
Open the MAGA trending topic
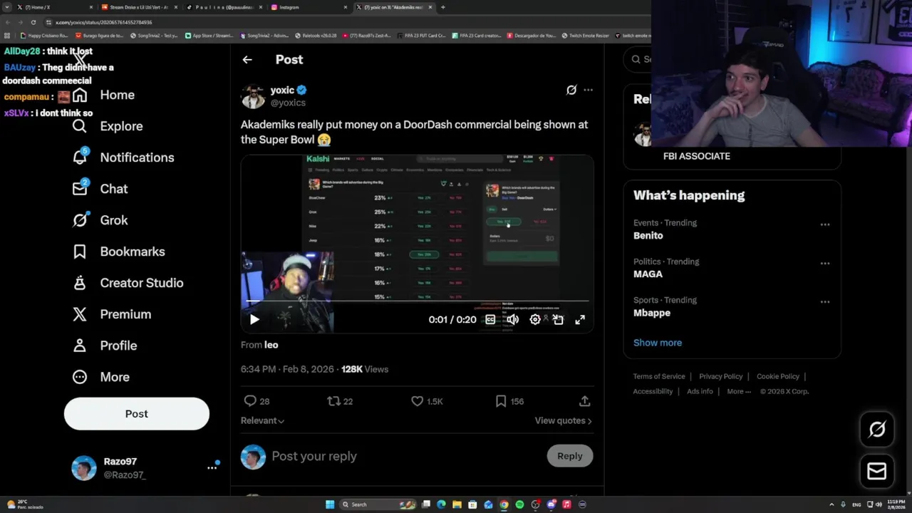coord(648,274)
